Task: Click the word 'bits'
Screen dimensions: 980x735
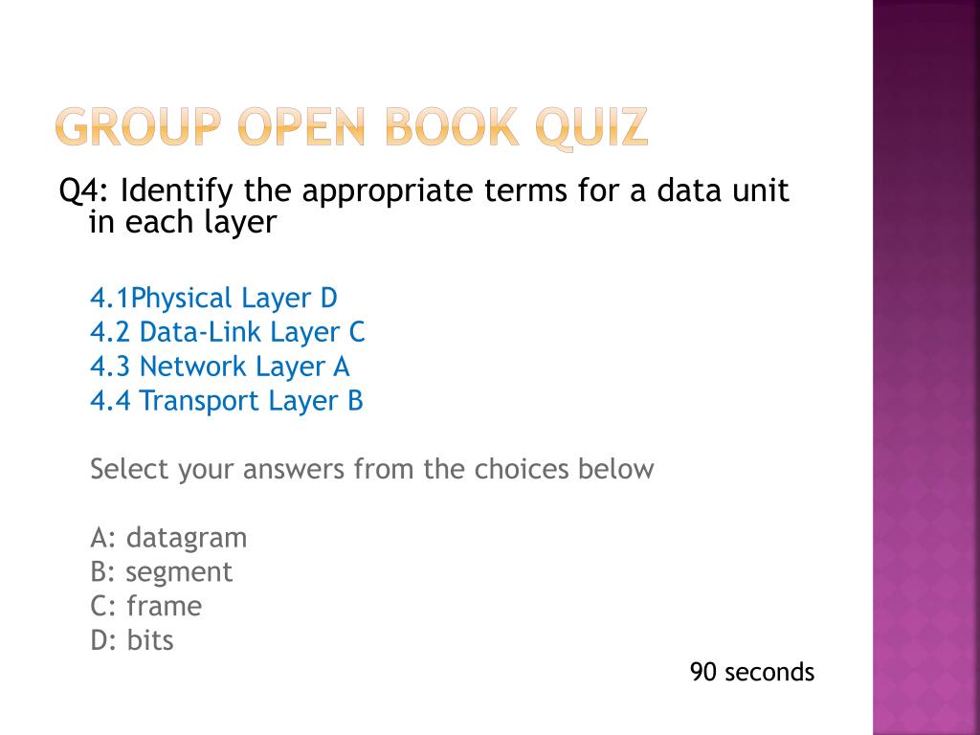Action: point(150,640)
